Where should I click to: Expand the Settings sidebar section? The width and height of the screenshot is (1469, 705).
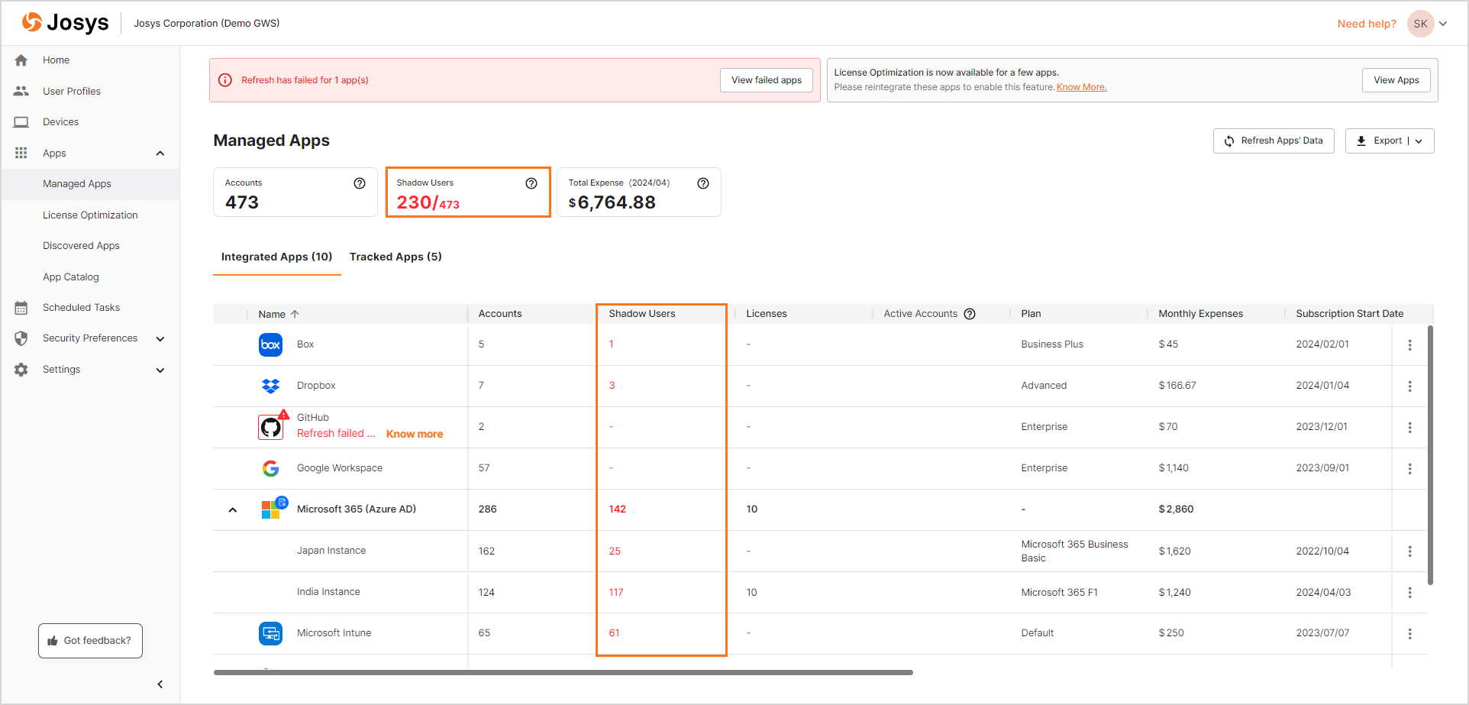coord(160,370)
